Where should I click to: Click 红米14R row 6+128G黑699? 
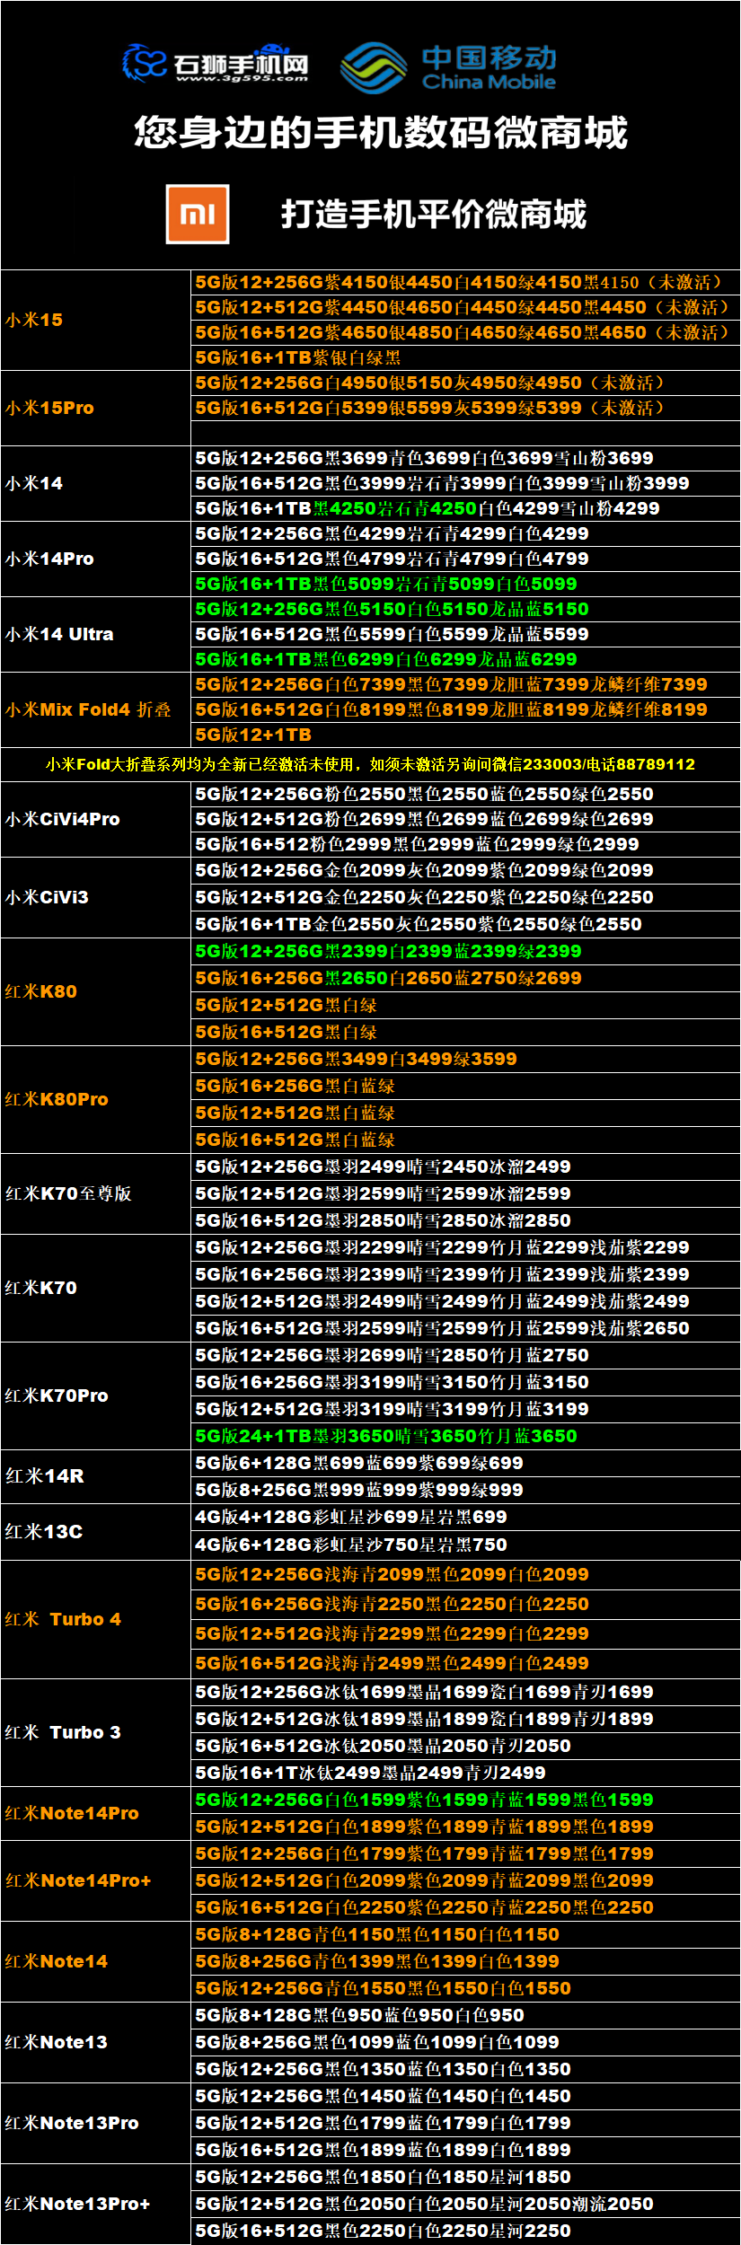[x=465, y=1463]
